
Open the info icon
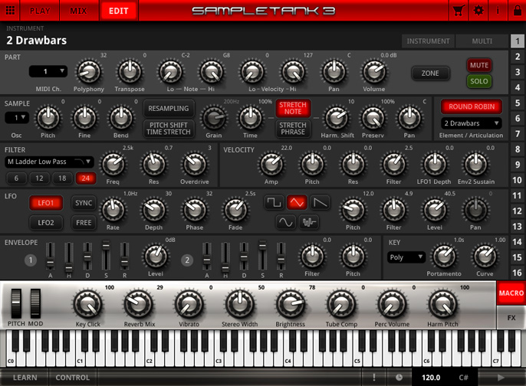(498, 11)
